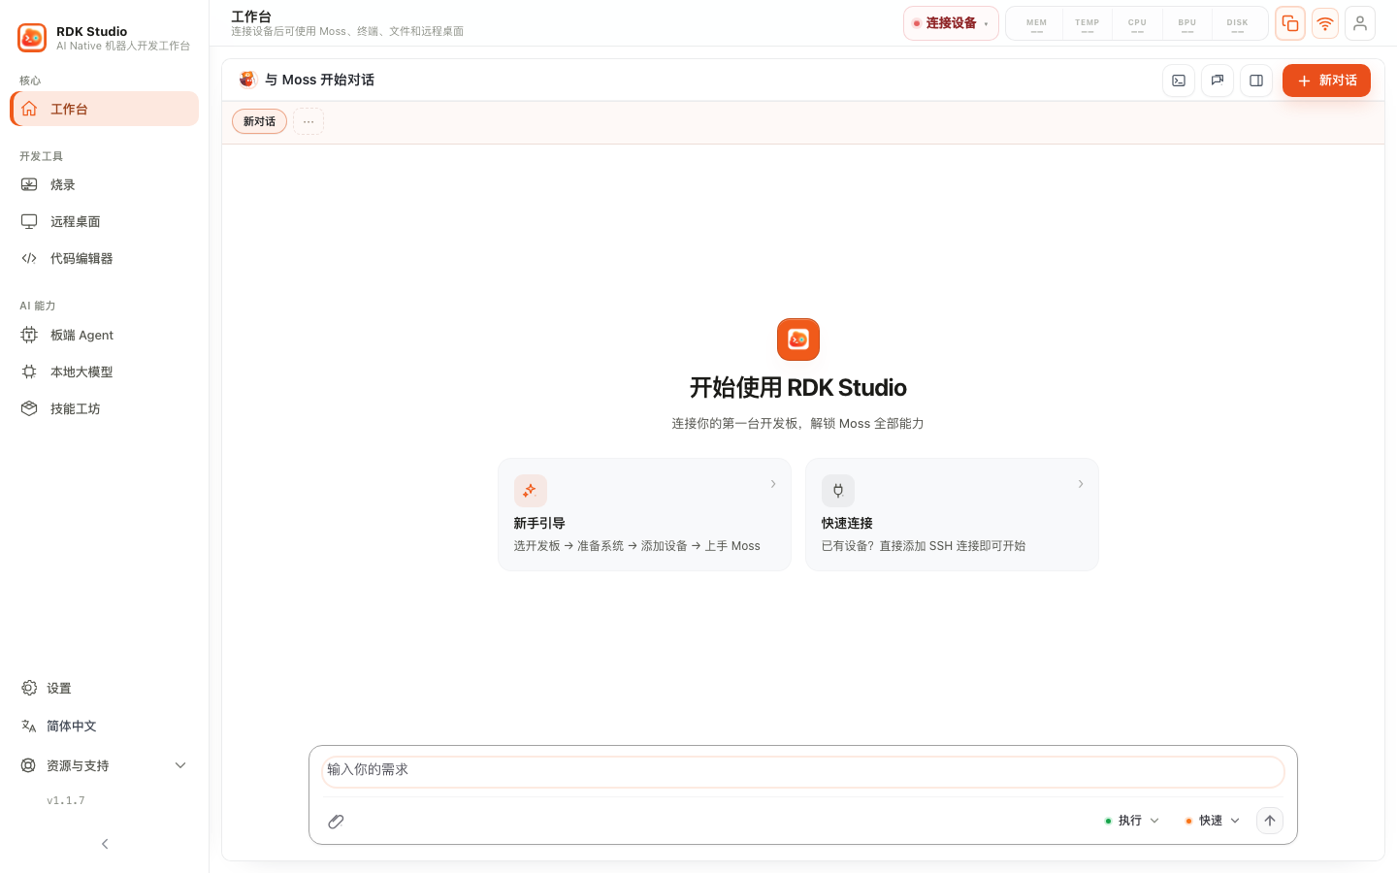Click the settings gear icon
Screen dimensions: 1397x873
point(29,688)
